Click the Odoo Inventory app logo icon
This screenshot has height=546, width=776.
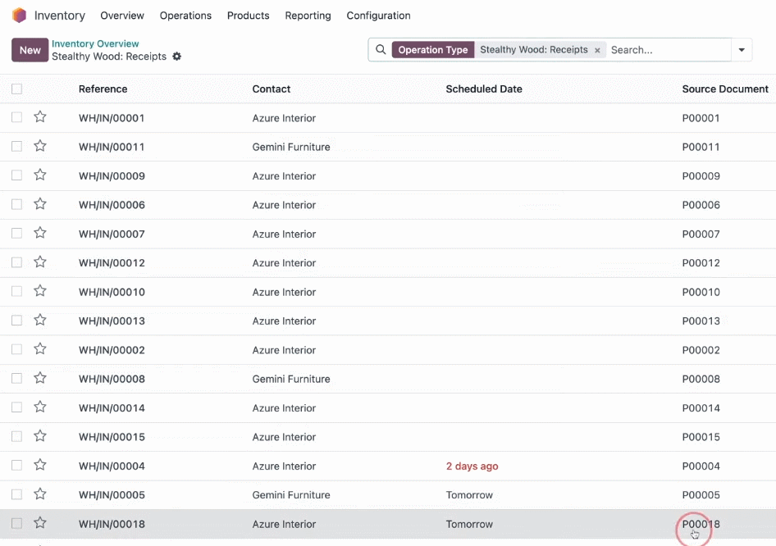19,16
